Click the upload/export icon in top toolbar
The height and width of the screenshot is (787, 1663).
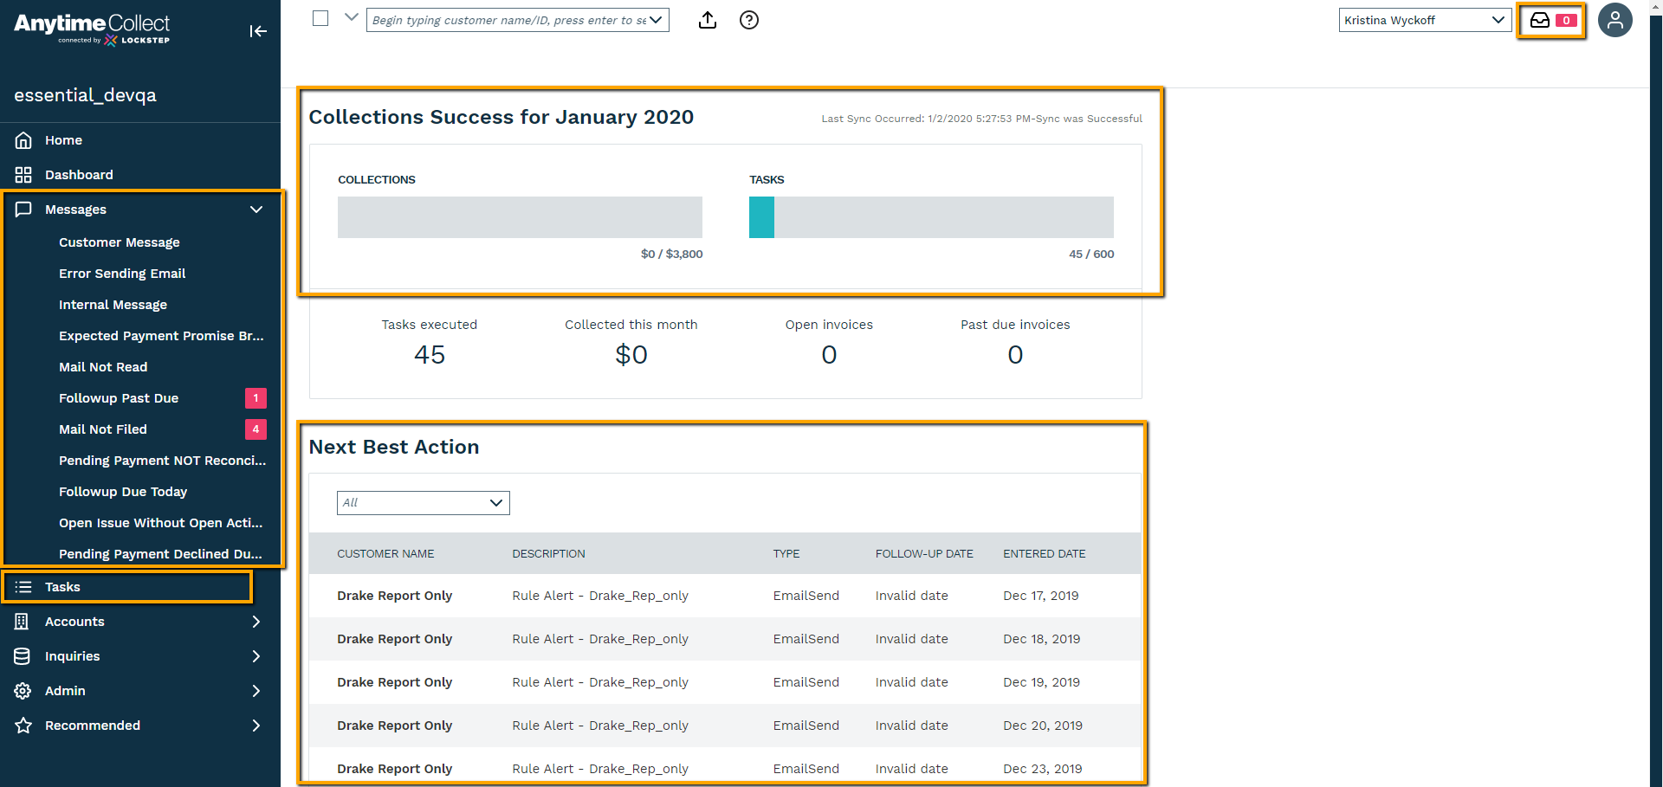click(708, 20)
